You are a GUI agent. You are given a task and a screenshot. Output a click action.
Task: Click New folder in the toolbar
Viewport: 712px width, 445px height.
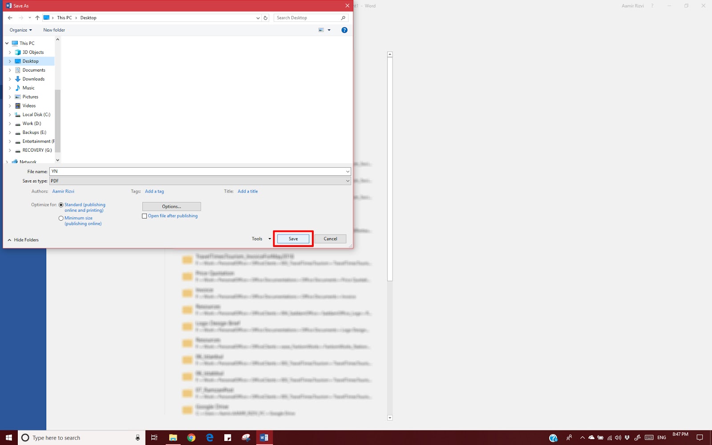[x=54, y=30]
